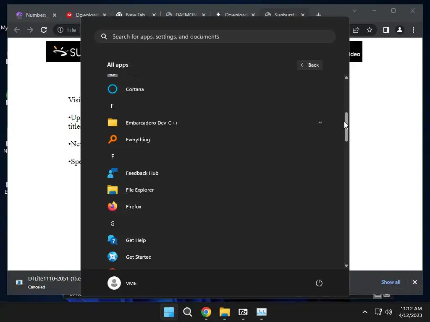The width and height of the screenshot is (430, 322).
Task: Expand the Embarcadero Dev-C++ folder chevron
Action: point(320,122)
